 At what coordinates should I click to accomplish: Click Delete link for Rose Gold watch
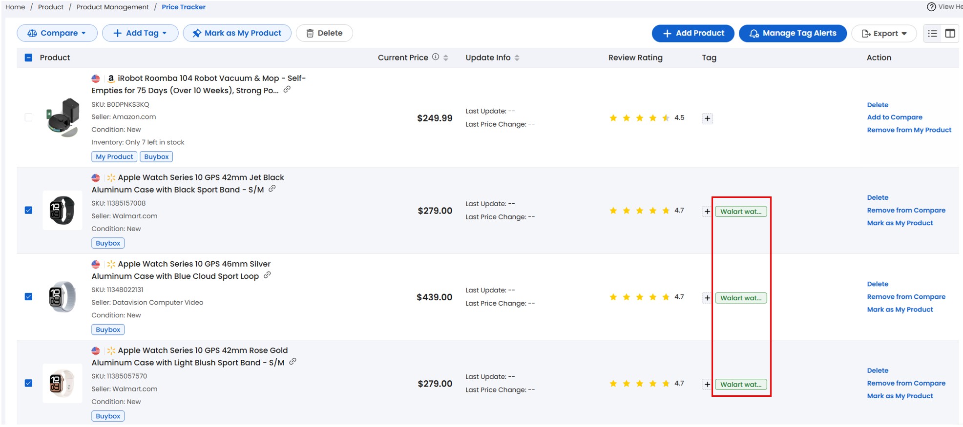coord(878,370)
